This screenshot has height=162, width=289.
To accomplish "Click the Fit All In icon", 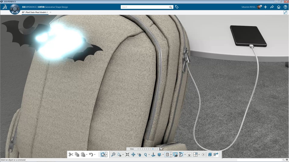I will [127, 154].
